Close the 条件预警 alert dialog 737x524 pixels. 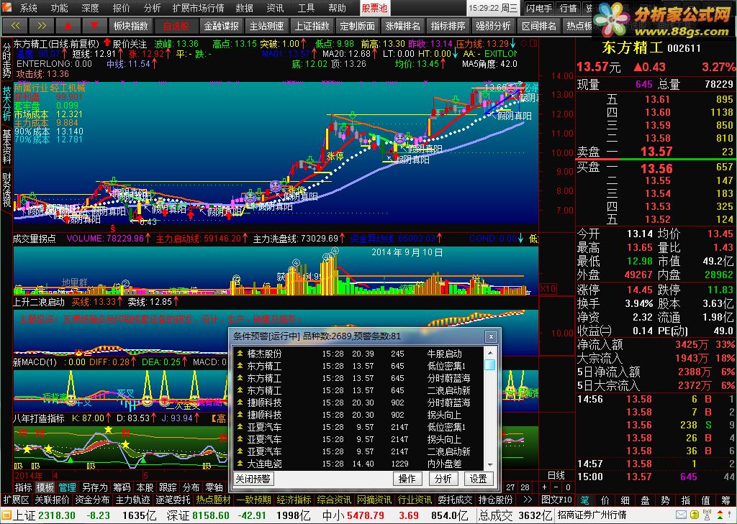pos(491,336)
